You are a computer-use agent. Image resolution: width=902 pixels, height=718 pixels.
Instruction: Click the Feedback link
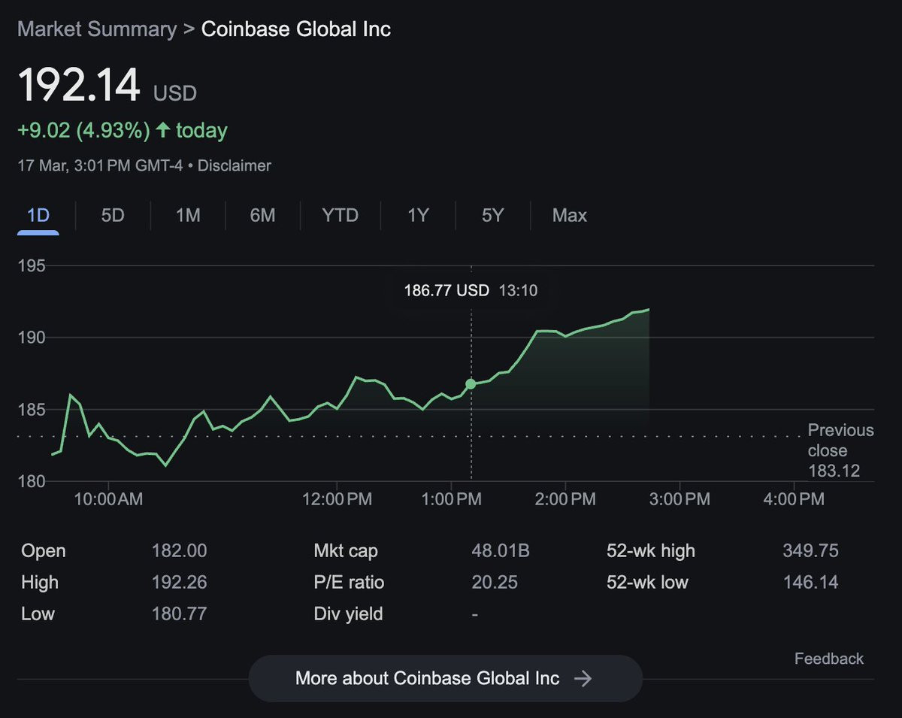click(x=828, y=659)
